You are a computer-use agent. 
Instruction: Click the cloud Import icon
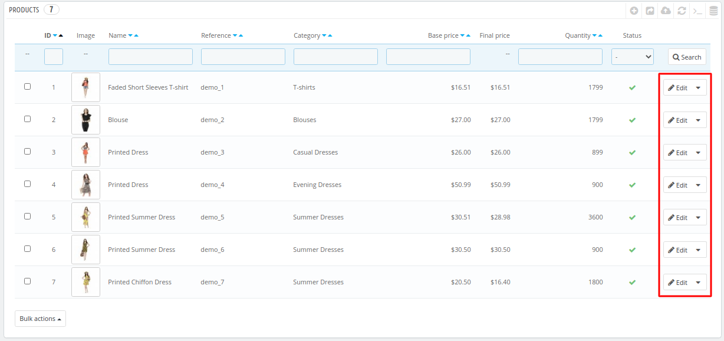(x=666, y=11)
